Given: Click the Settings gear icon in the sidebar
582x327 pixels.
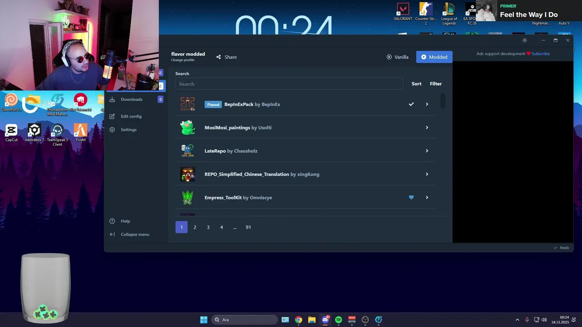Looking at the screenshot, I should pos(112,130).
